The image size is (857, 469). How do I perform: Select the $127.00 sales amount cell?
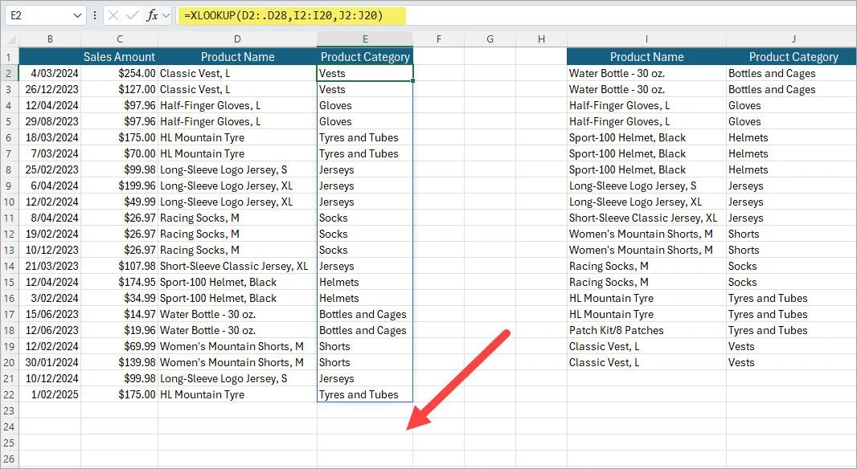[120, 89]
